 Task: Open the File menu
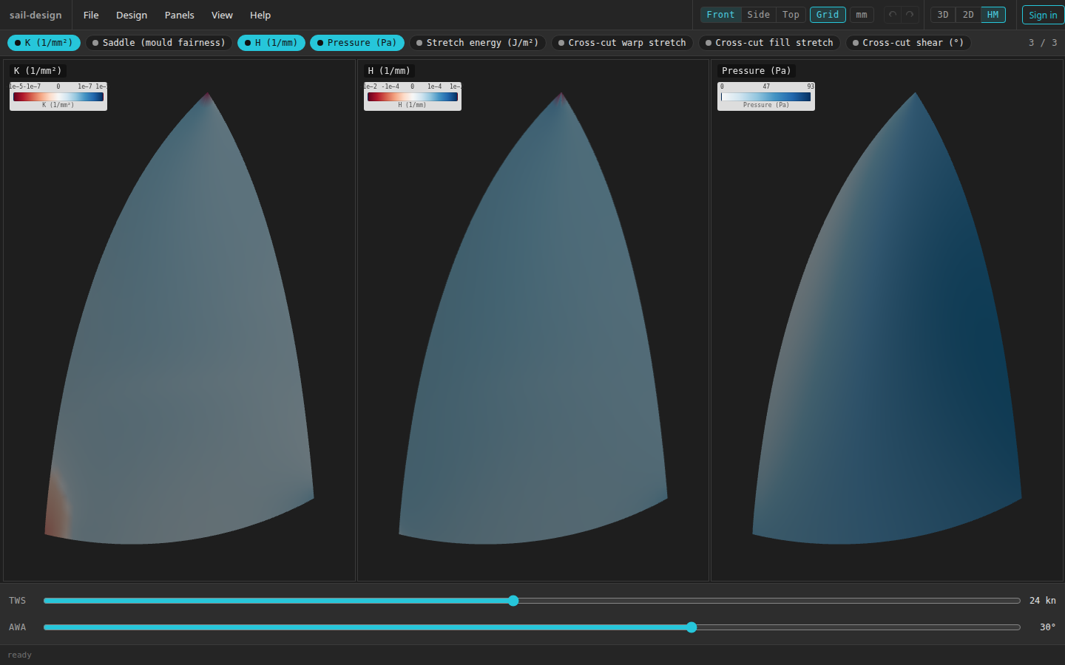coord(91,15)
